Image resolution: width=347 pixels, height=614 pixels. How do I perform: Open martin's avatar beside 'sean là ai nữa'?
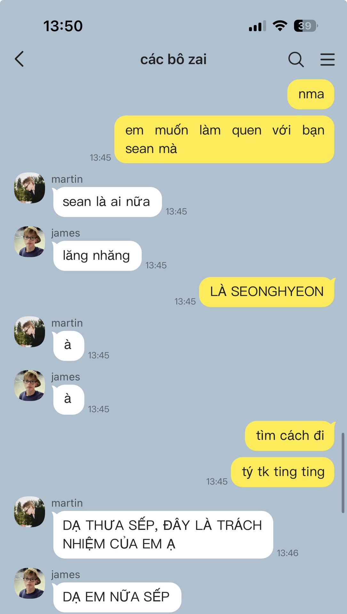pyautogui.click(x=29, y=188)
